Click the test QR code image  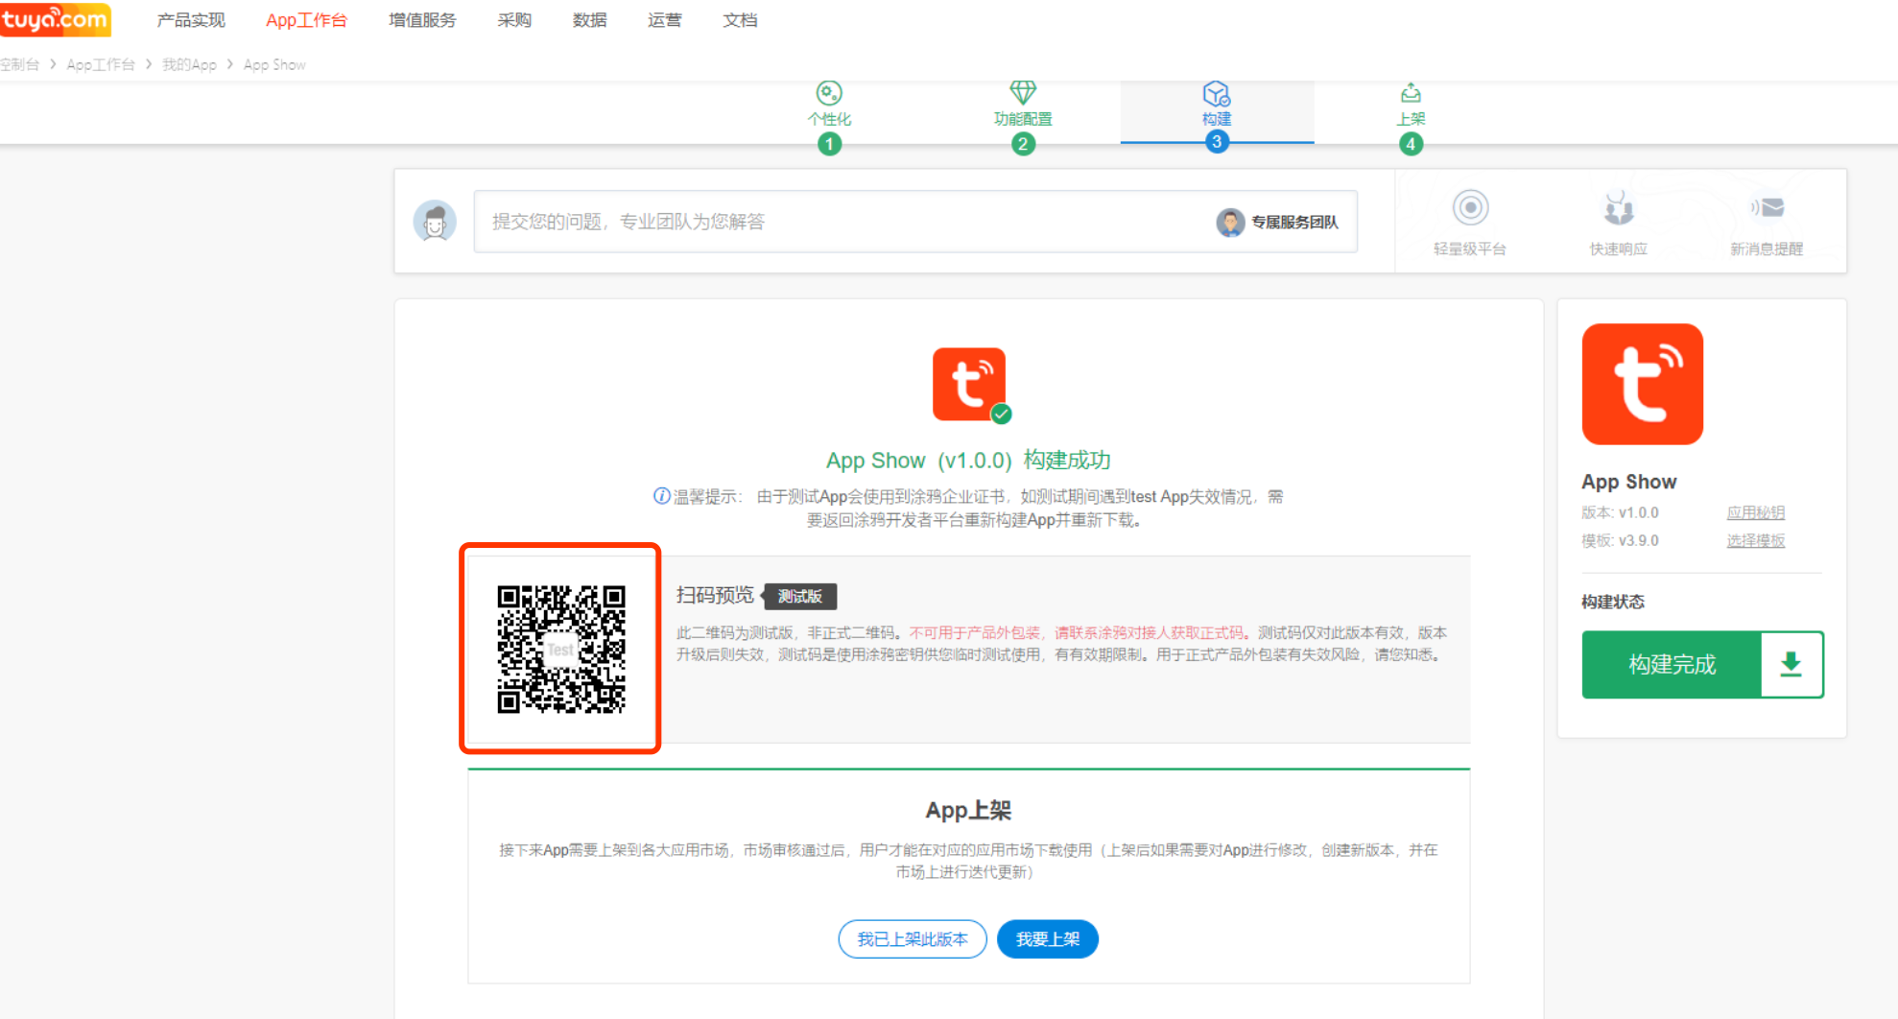pos(561,650)
